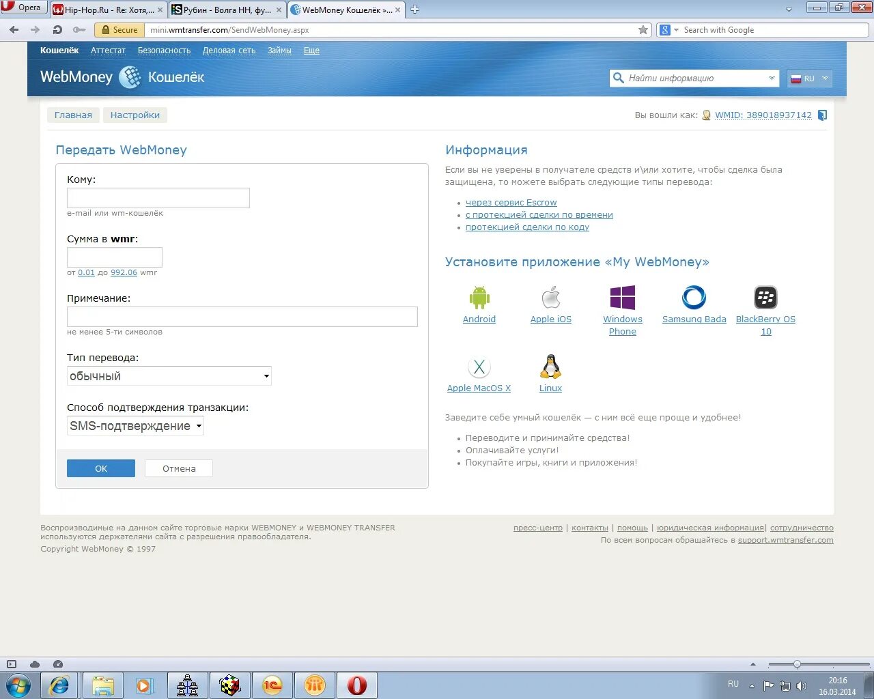Click the 992.06 maximum amount link
The width and height of the screenshot is (874, 699).
(x=124, y=272)
